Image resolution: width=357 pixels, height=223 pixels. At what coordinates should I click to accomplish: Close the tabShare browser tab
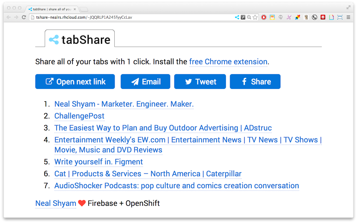coord(75,9)
